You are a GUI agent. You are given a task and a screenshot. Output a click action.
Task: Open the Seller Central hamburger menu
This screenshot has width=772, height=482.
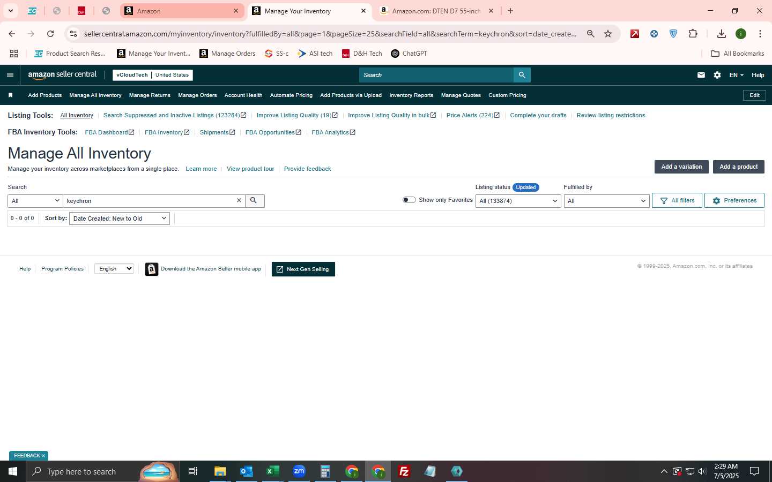click(10, 75)
